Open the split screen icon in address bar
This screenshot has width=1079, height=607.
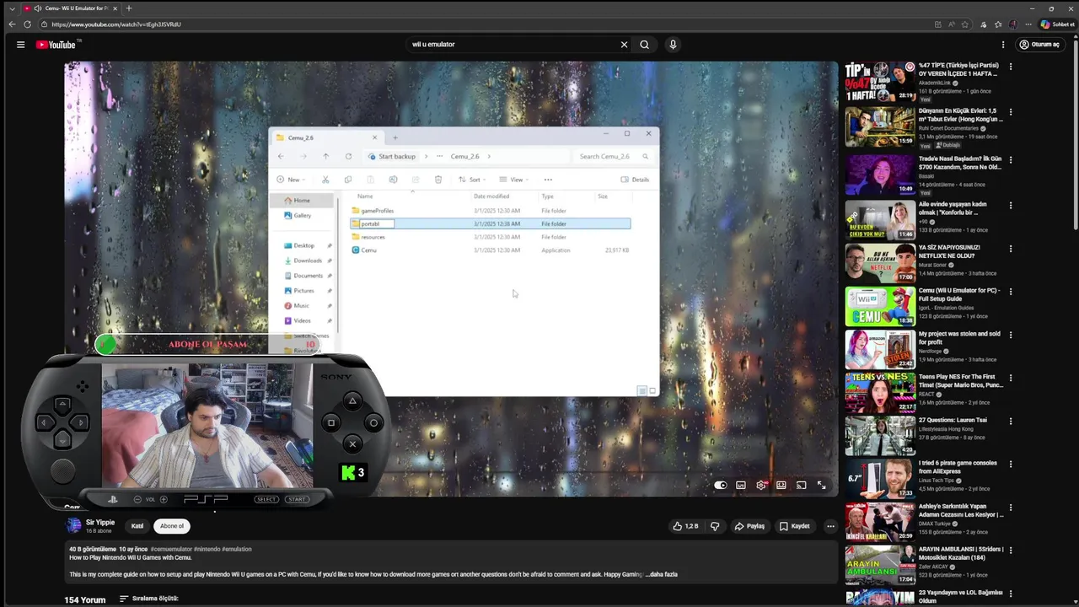(938, 24)
